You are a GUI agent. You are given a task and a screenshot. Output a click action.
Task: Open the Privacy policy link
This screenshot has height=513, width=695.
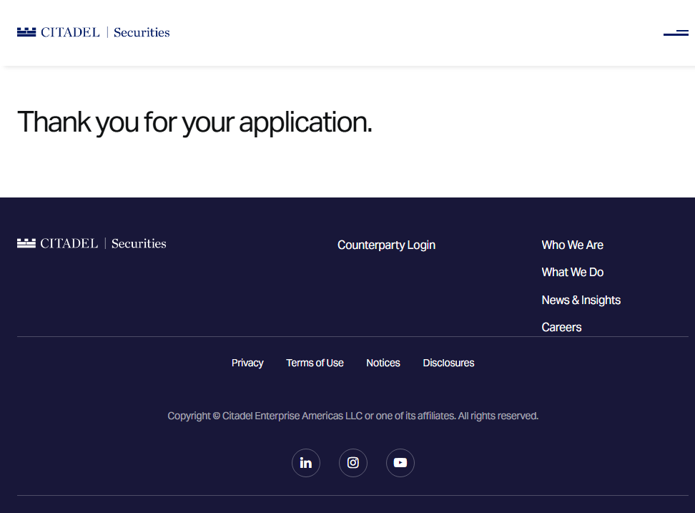pos(247,363)
